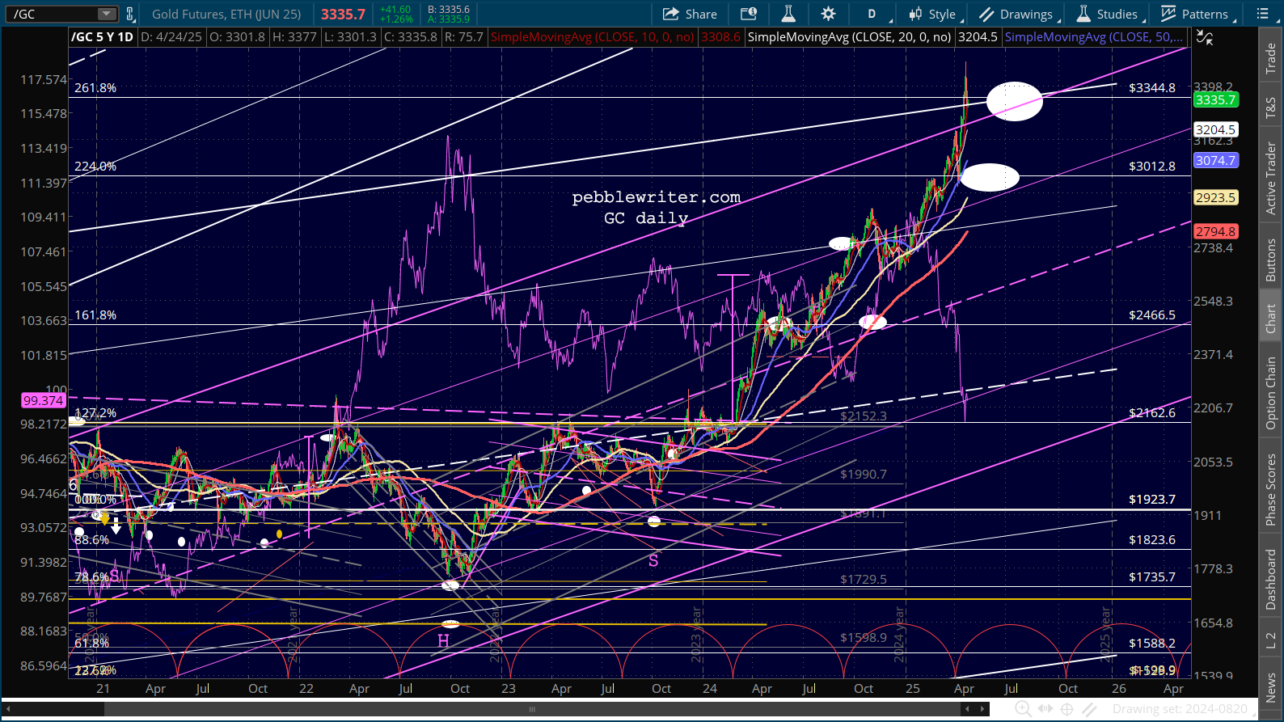Click the pebblewriter.com chart annotation
1284x722 pixels.
click(x=656, y=197)
